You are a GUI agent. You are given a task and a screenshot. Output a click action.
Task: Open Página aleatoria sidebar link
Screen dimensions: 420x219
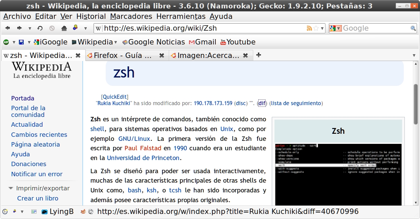(35, 145)
